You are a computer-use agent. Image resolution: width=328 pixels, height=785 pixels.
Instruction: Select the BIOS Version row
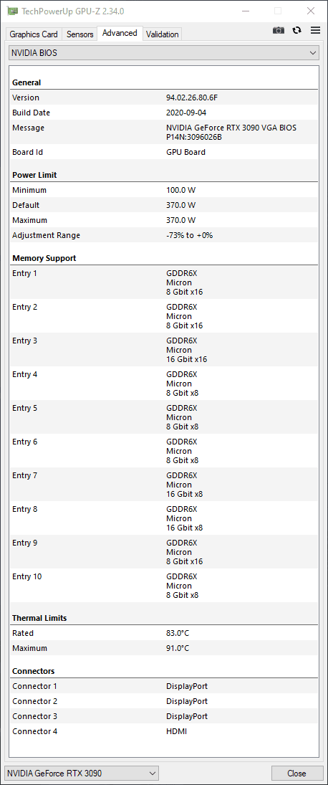tap(164, 97)
